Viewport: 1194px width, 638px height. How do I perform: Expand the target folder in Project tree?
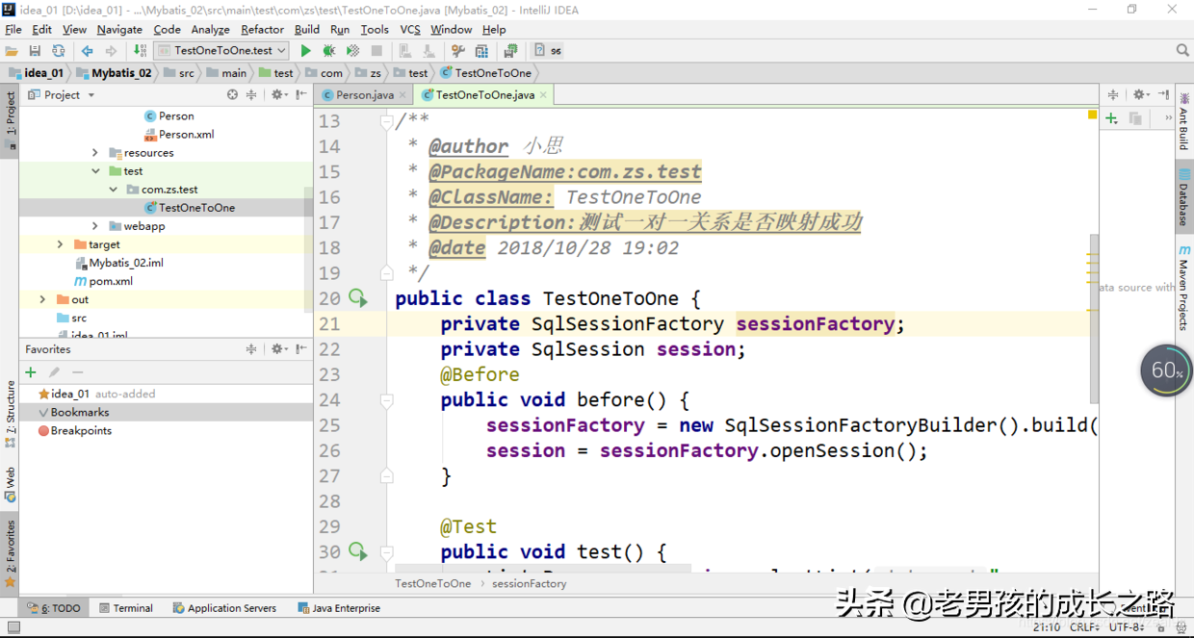(x=60, y=243)
